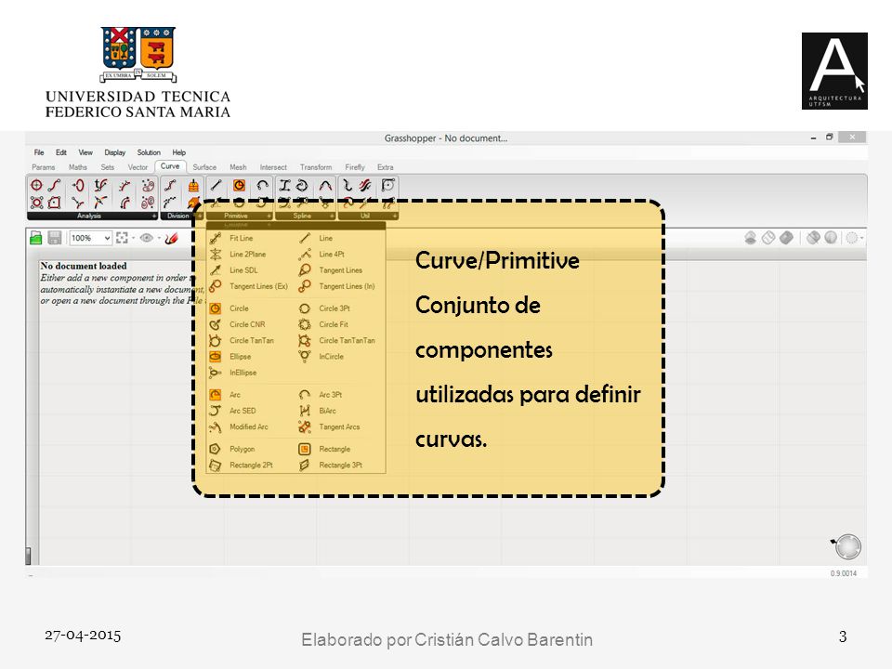Click the Divide Curve icon in Division panel
Screen dimensions: 892x669
click(x=170, y=185)
